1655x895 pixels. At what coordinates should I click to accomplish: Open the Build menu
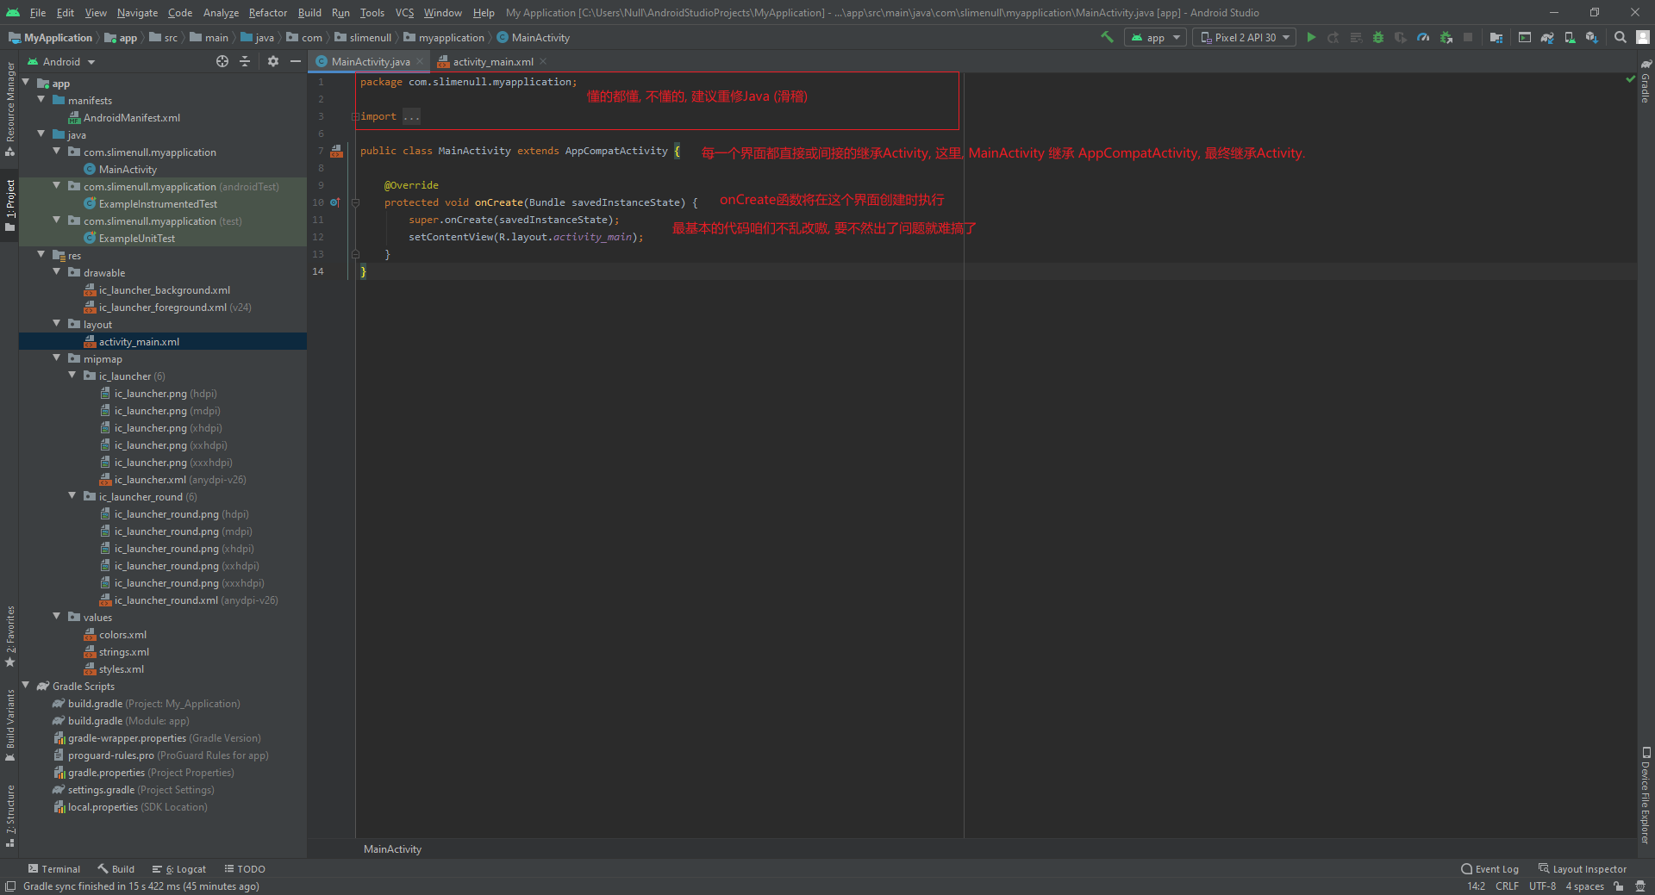click(x=309, y=12)
